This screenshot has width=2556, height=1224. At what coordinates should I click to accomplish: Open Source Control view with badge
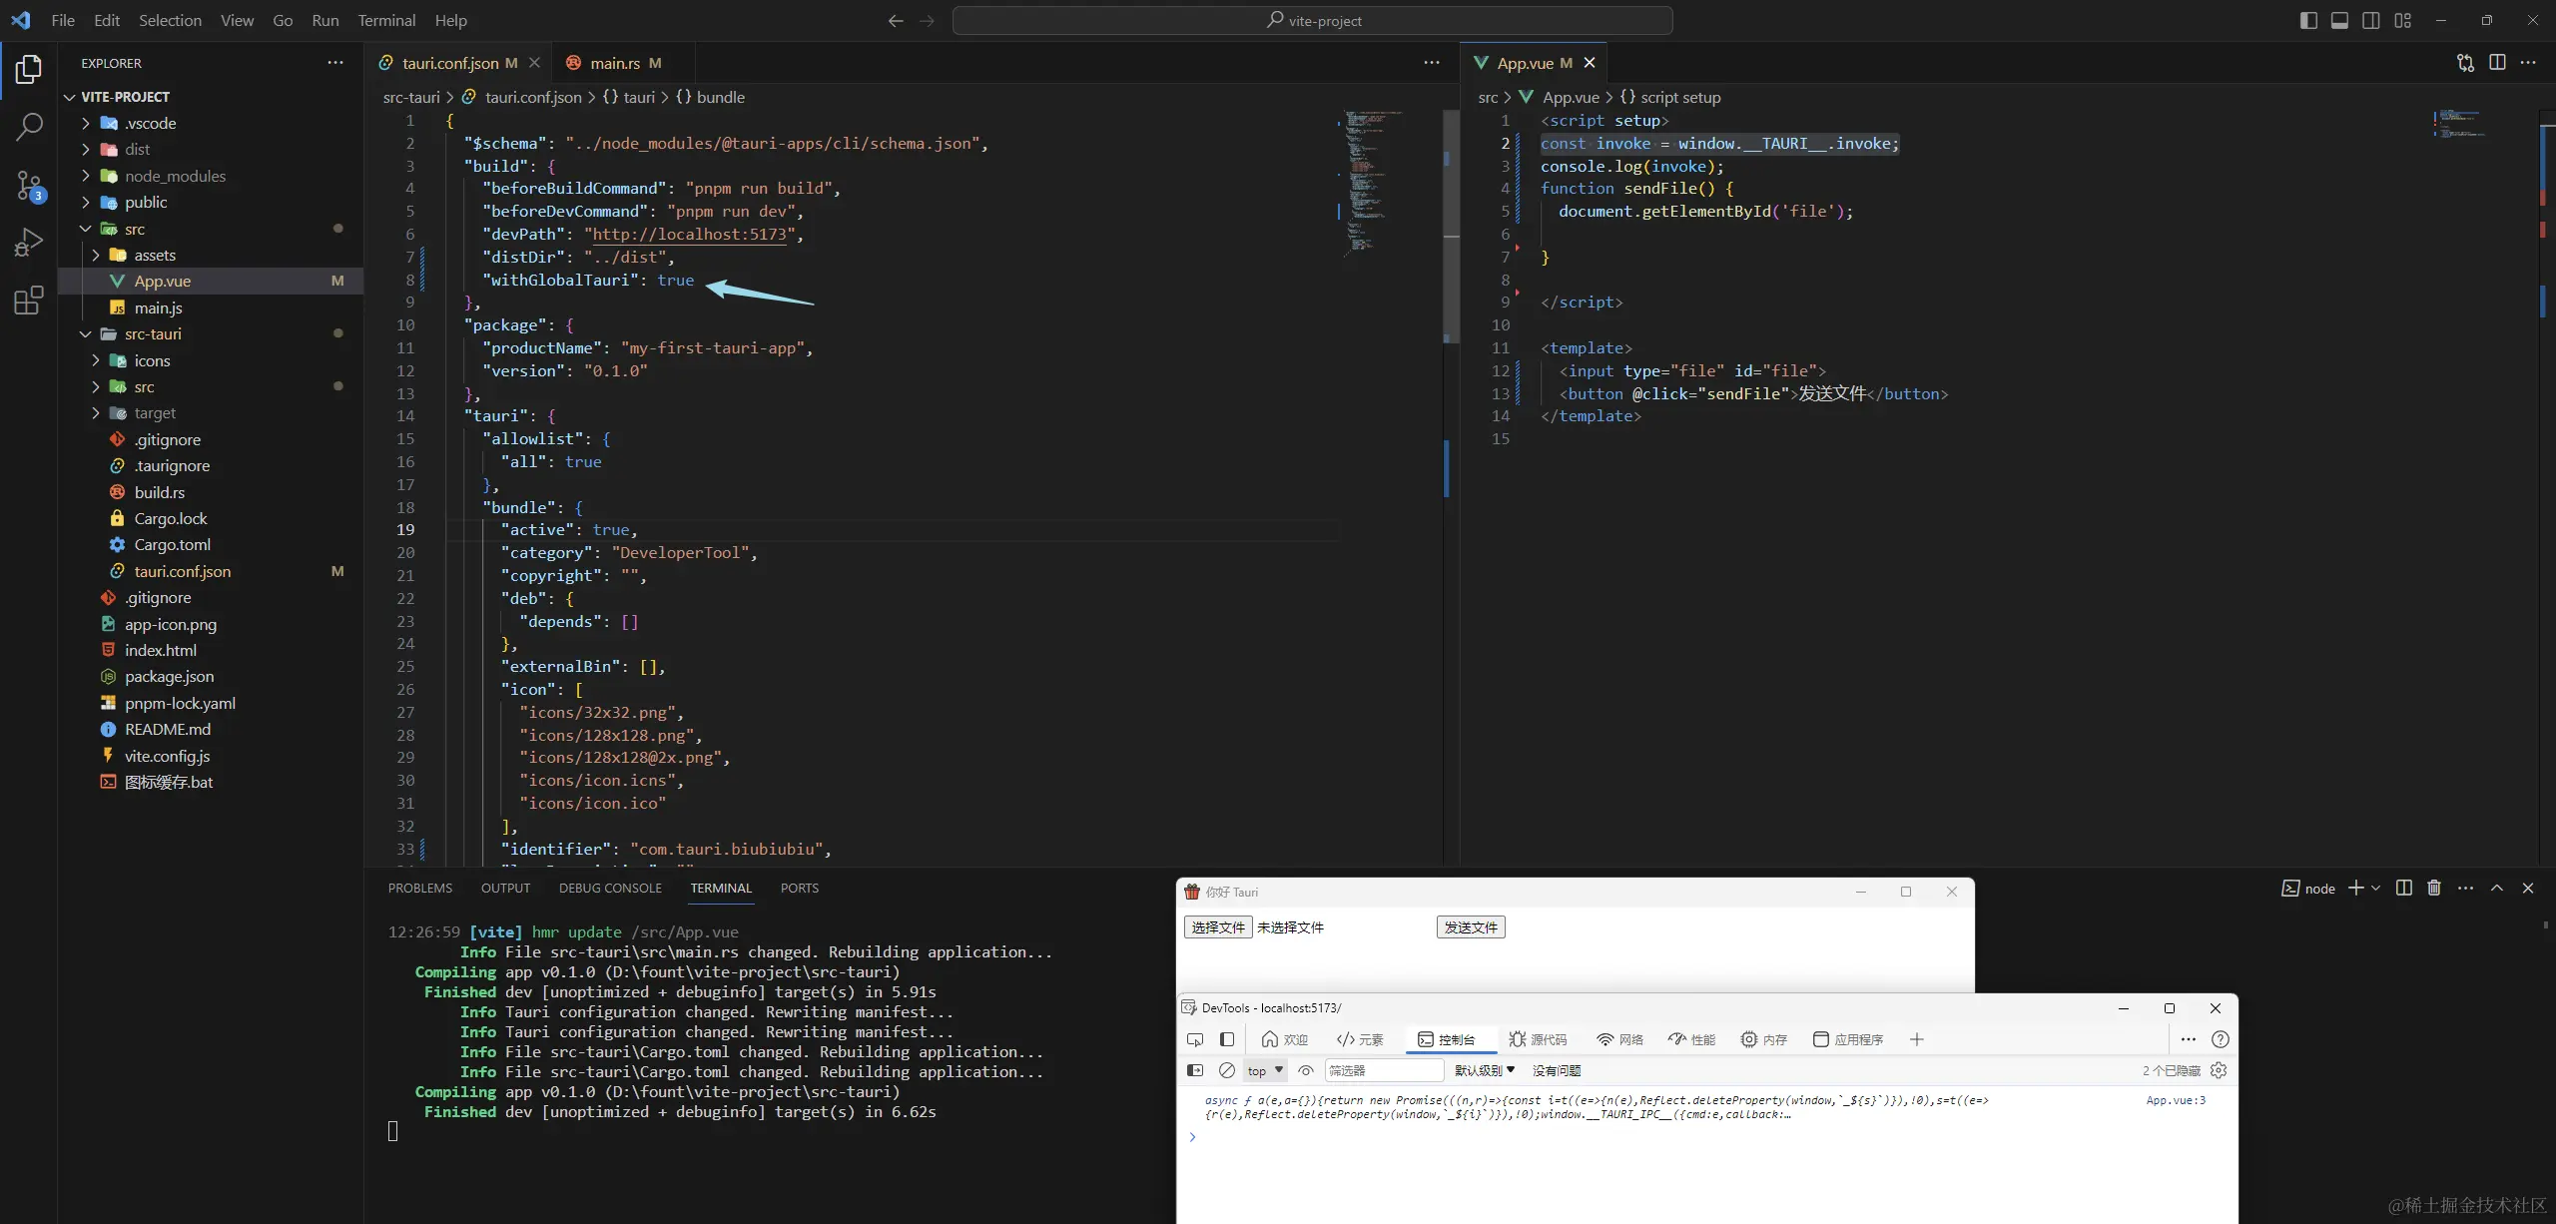29,185
